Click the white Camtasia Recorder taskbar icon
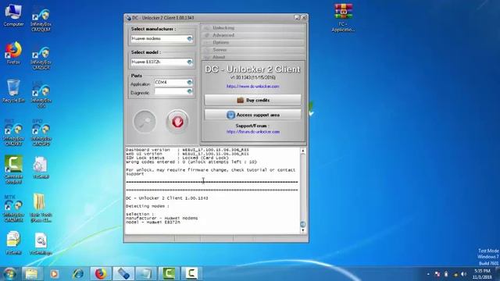 191,274
